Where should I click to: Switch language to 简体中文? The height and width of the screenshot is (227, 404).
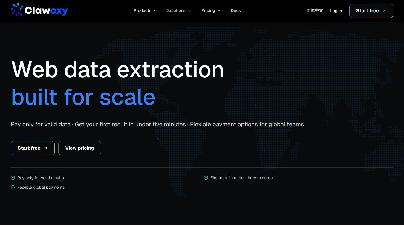click(315, 10)
